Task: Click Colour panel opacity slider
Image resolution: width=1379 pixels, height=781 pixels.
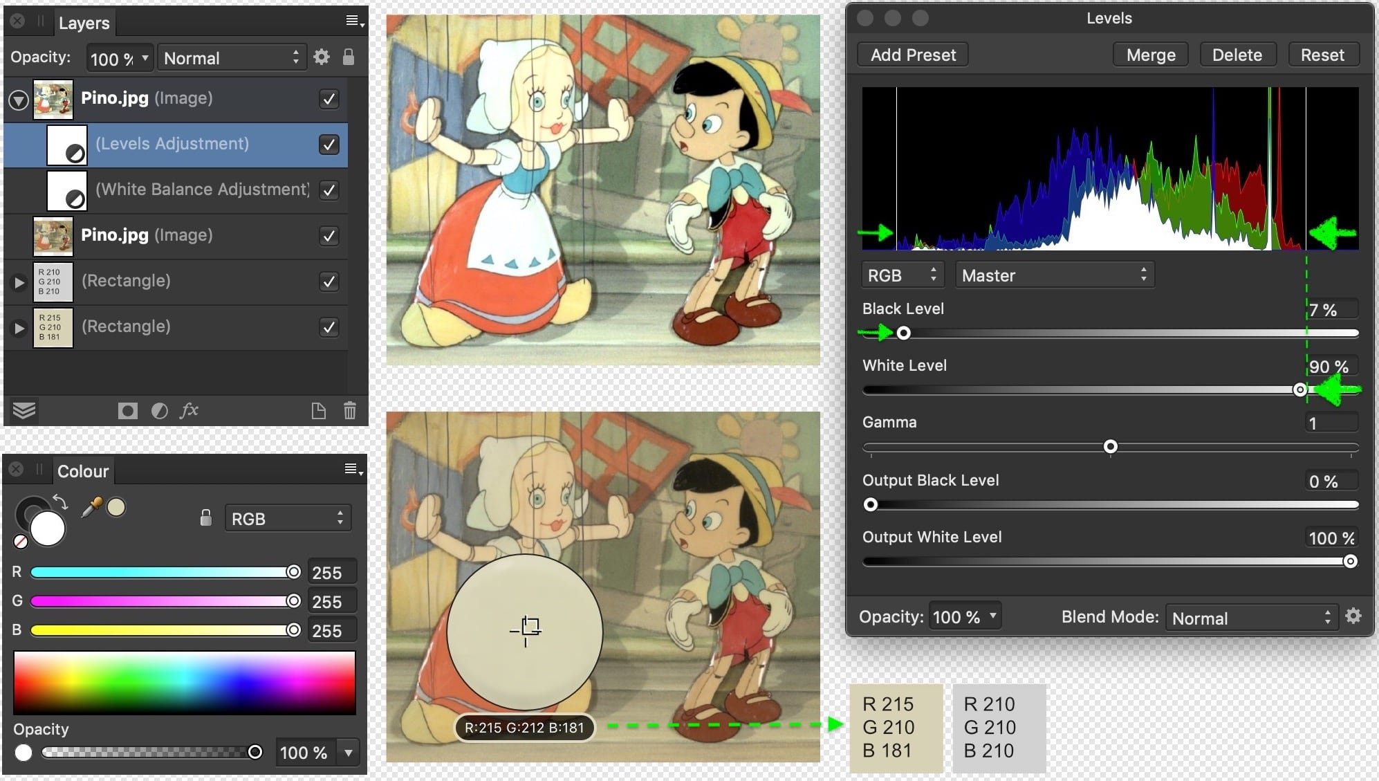Action: click(x=151, y=752)
